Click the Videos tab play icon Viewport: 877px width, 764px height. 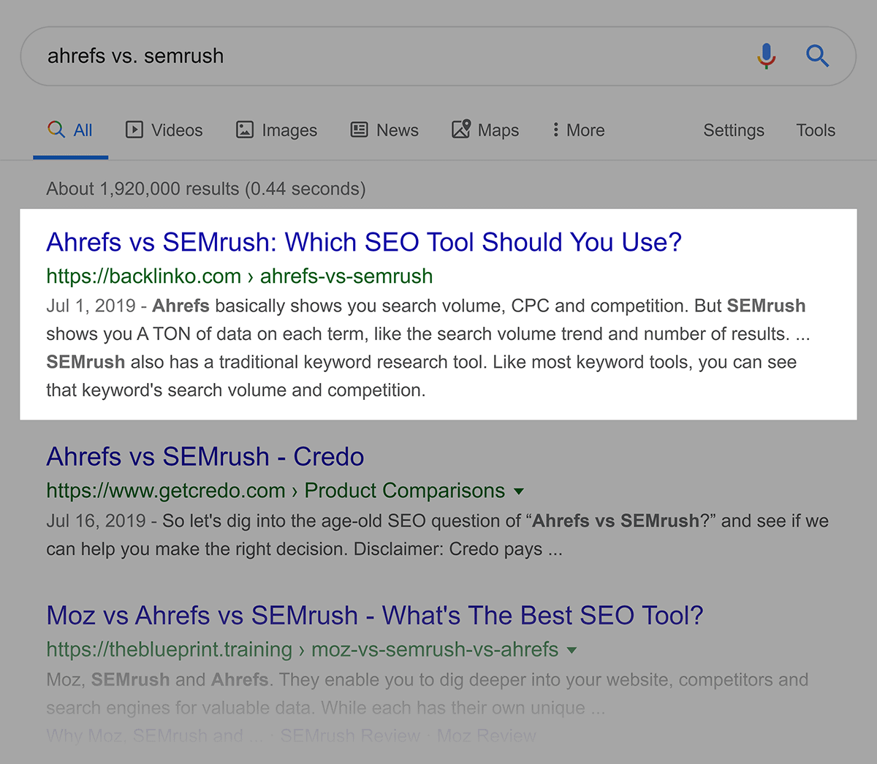pyautogui.click(x=134, y=130)
